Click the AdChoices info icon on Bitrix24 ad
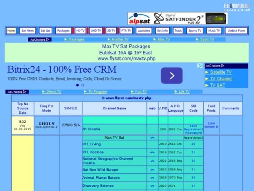 tap(200, 66)
